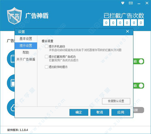Screen dimensions: 151x134
Task: Click 软件版本: 1.1.8.4 text
Action: tap(18, 130)
